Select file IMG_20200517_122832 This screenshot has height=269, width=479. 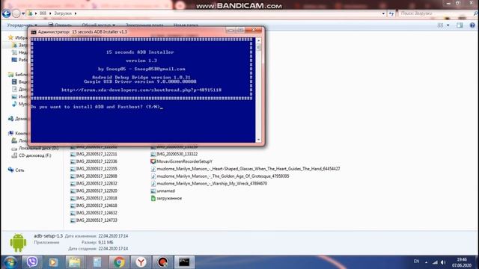[x=94, y=184]
